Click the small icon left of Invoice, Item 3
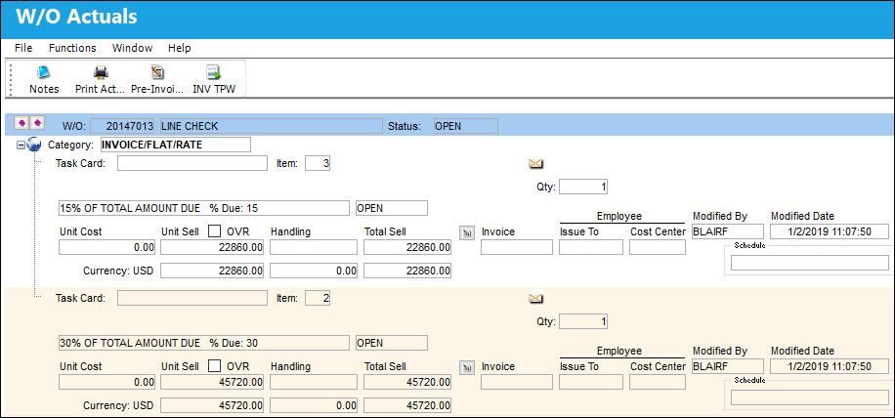Viewport: 895px width, 418px height. pyautogui.click(x=466, y=232)
